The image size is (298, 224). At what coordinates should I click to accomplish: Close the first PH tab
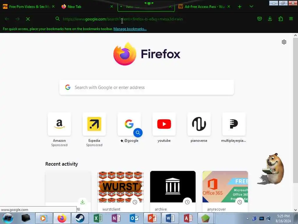pyautogui.click(x=53, y=6)
